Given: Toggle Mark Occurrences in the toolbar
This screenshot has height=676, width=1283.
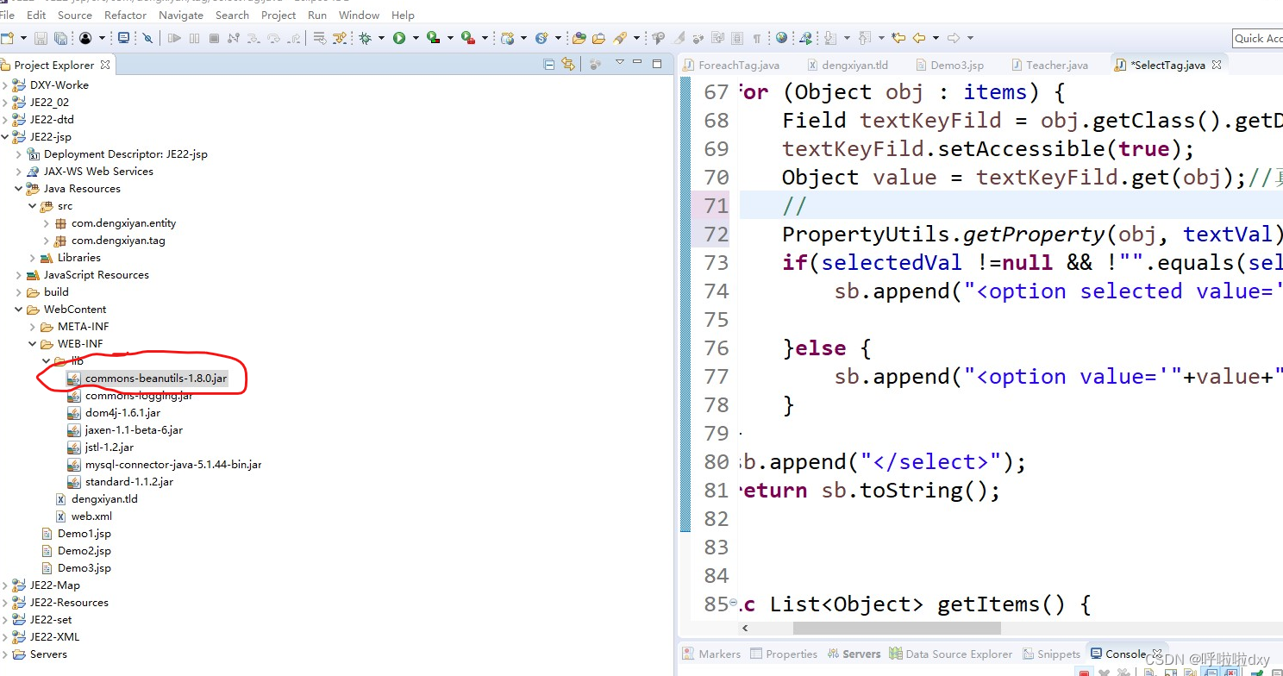Looking at the screenshot, I should tap(679, 38).
